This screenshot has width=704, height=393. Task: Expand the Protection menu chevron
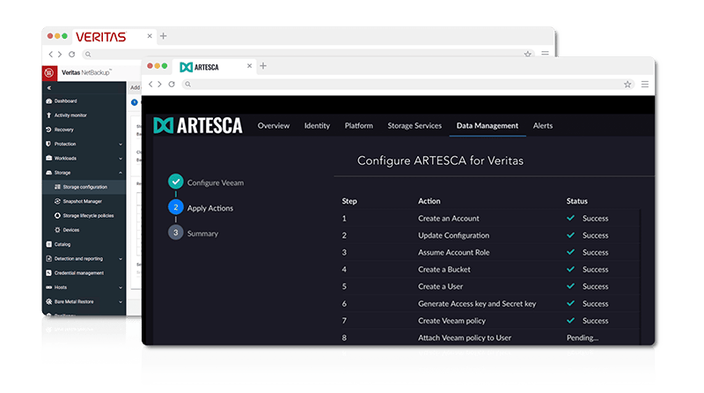(x=121, y=145)
